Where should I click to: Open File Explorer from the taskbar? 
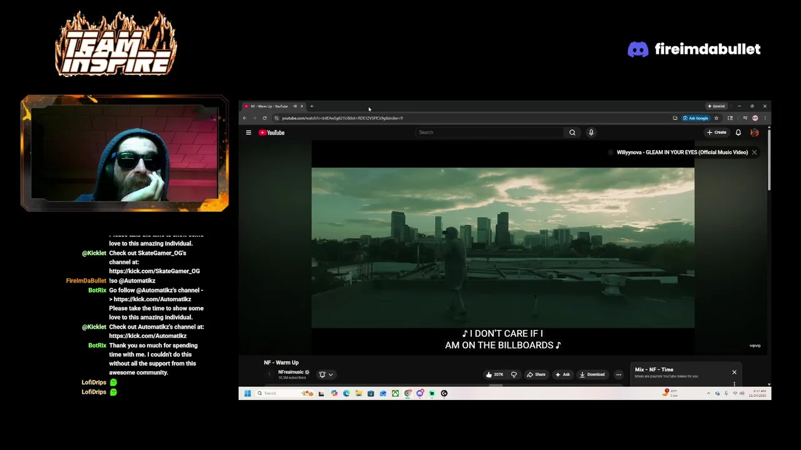click(x=359, y=393)
